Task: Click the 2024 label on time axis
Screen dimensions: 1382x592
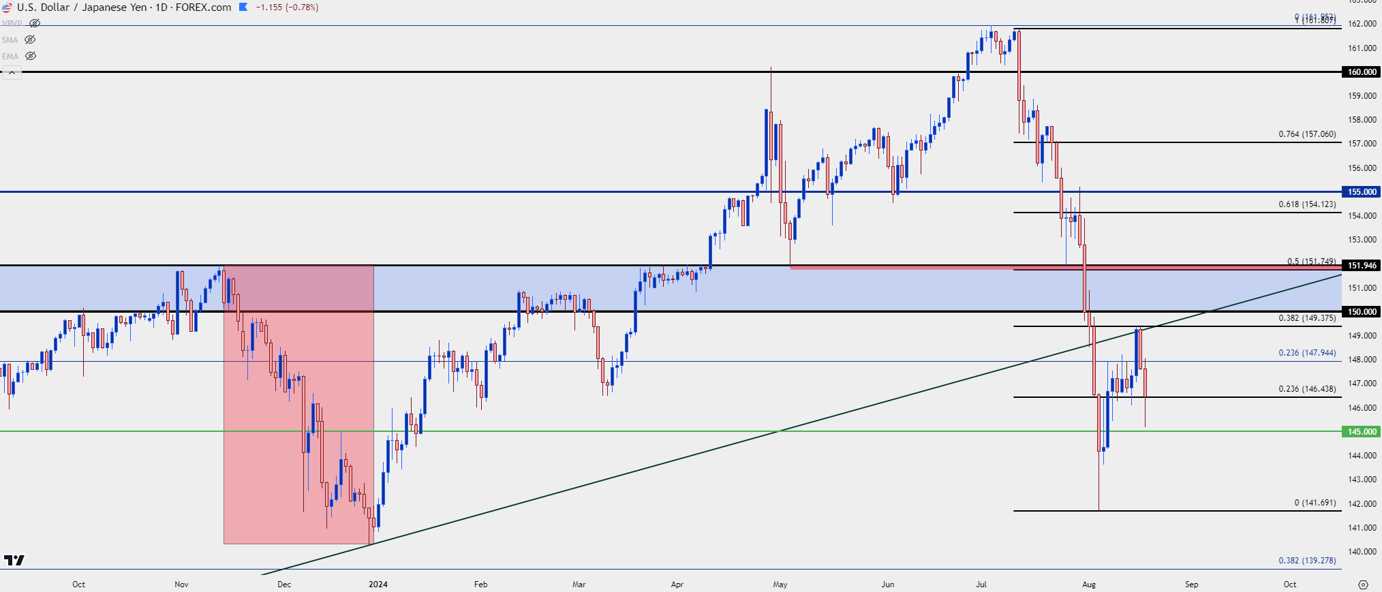Action: [x=378, y=585]
